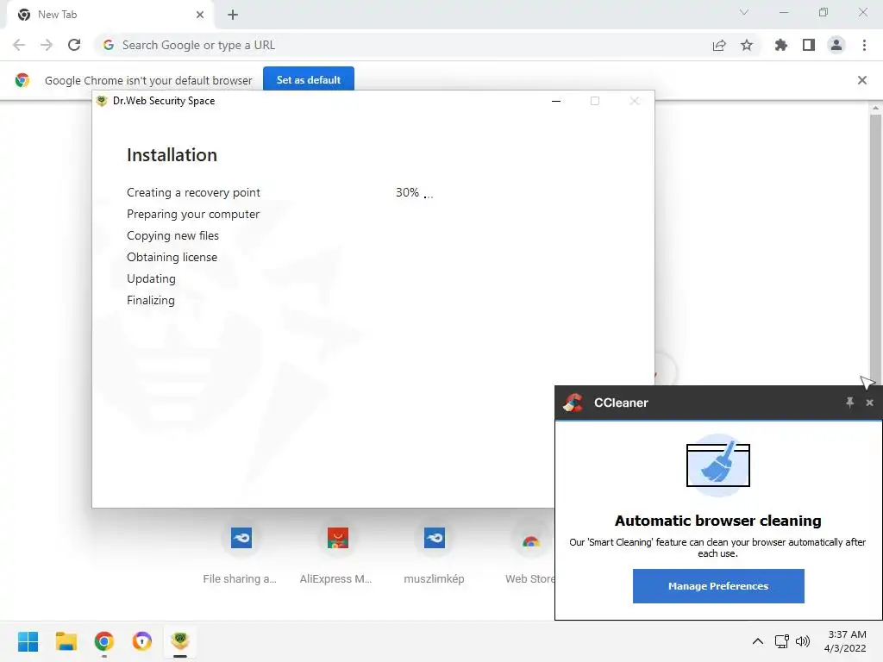Bookmark this tab with the star icon
Image resolution: width=883 pixels, height=662 pixels.
(747, 45)
